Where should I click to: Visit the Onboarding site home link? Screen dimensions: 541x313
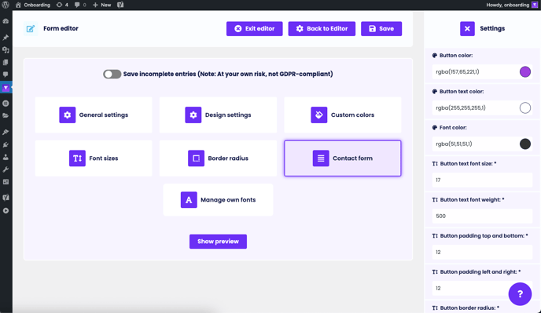[33, 5]
